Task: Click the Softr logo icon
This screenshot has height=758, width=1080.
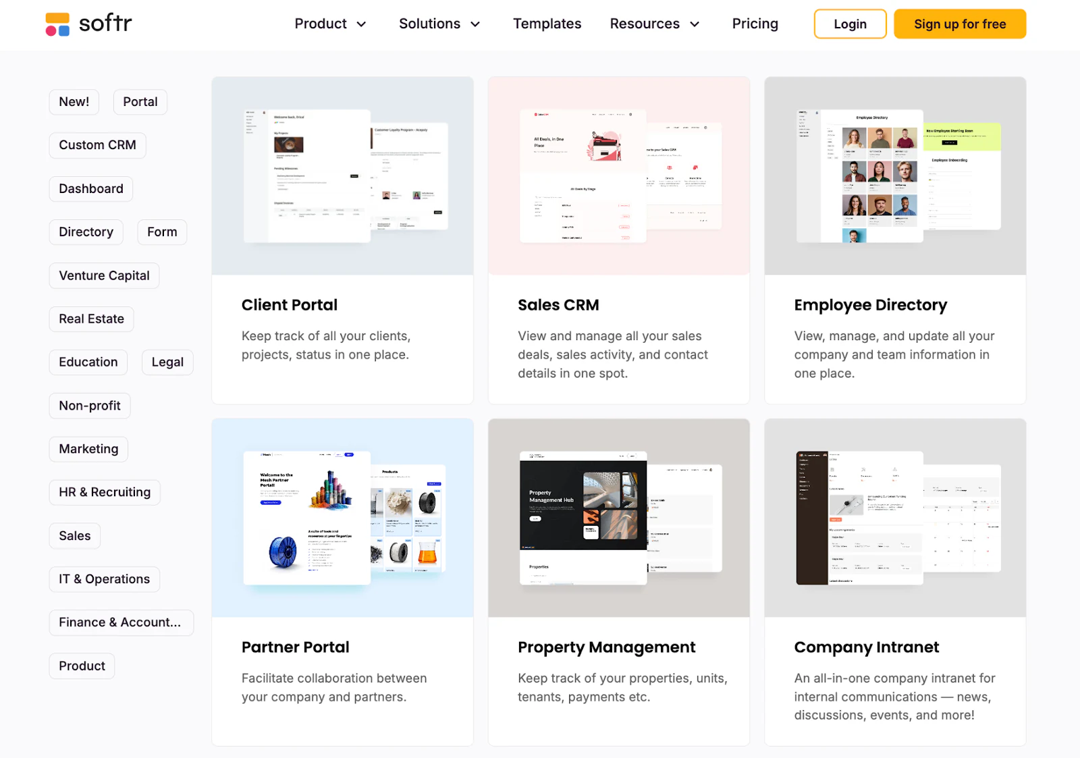Action: click(57, 24)
